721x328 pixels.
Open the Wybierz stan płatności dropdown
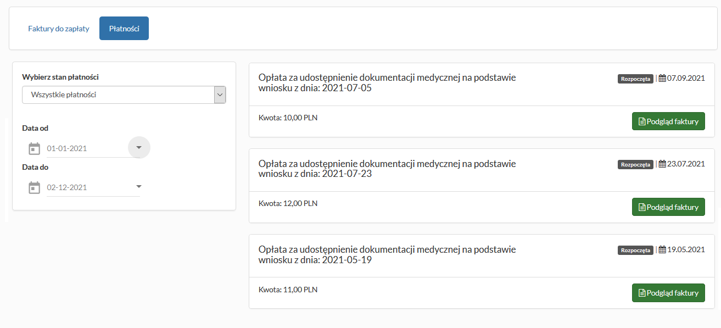pos(124,94)
